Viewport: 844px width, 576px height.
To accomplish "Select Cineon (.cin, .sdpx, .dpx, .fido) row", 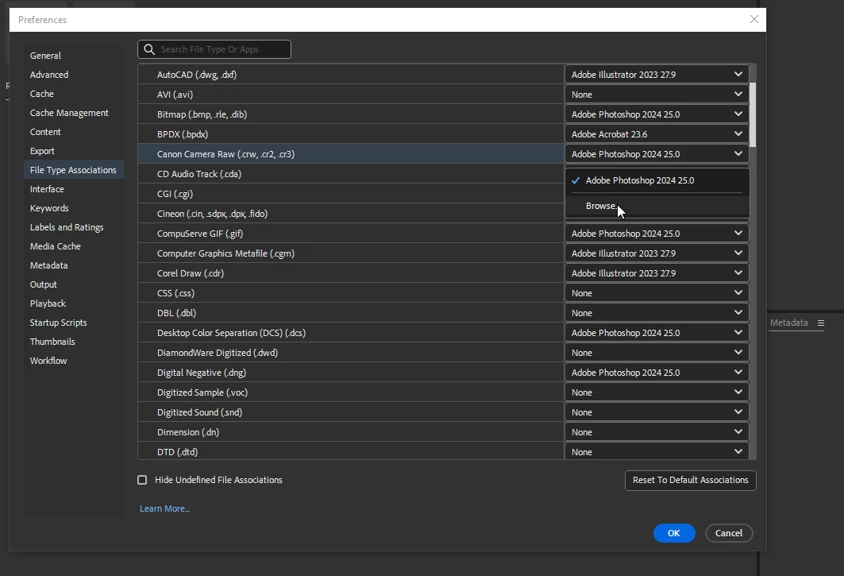I will click(350, 214).
